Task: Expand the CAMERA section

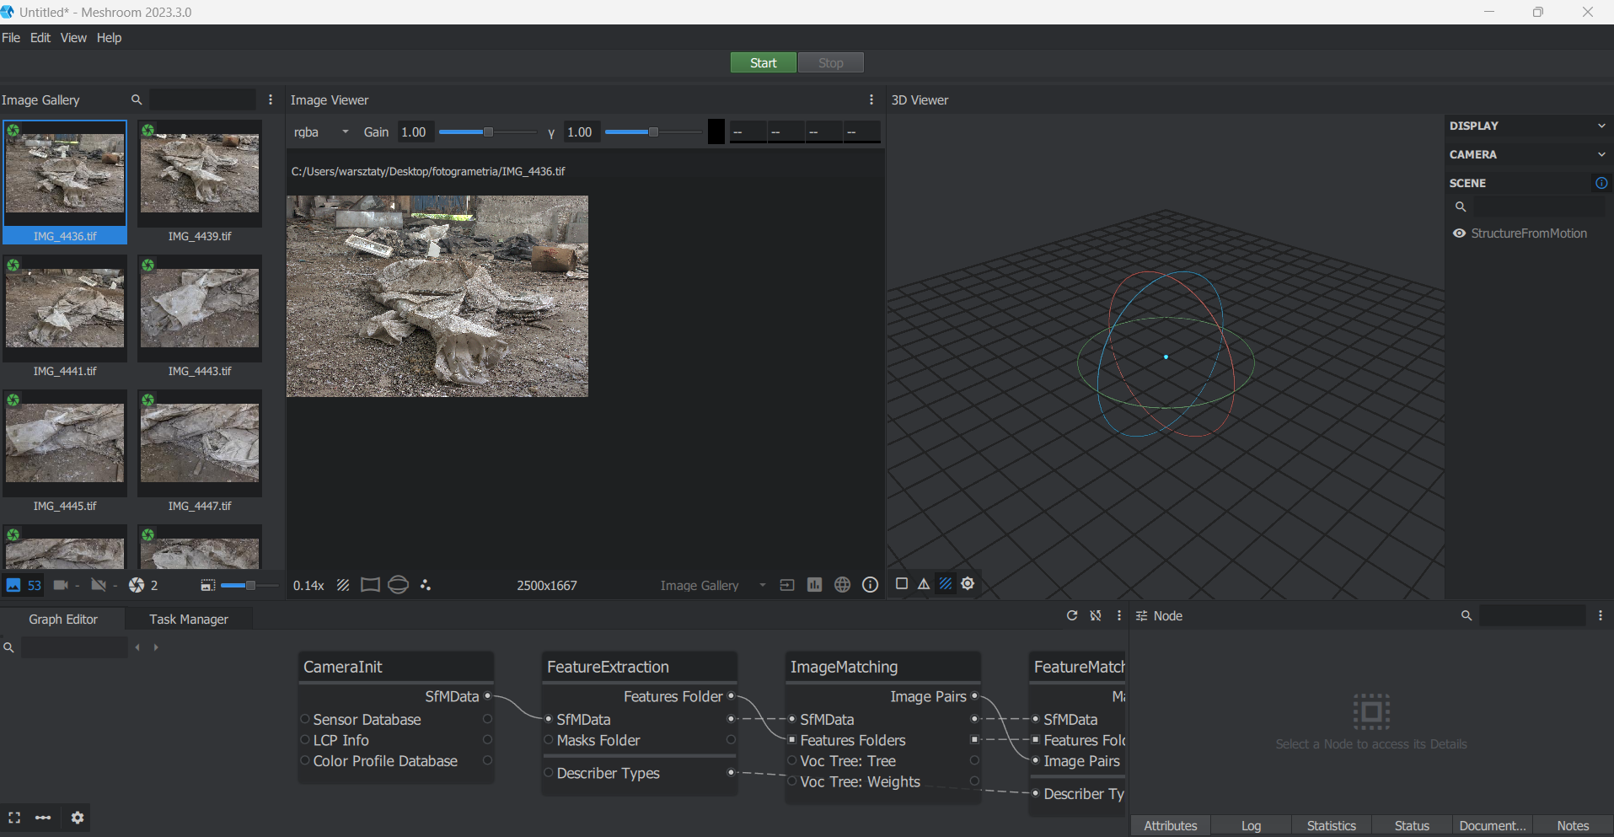Action: pos(1528,154)
